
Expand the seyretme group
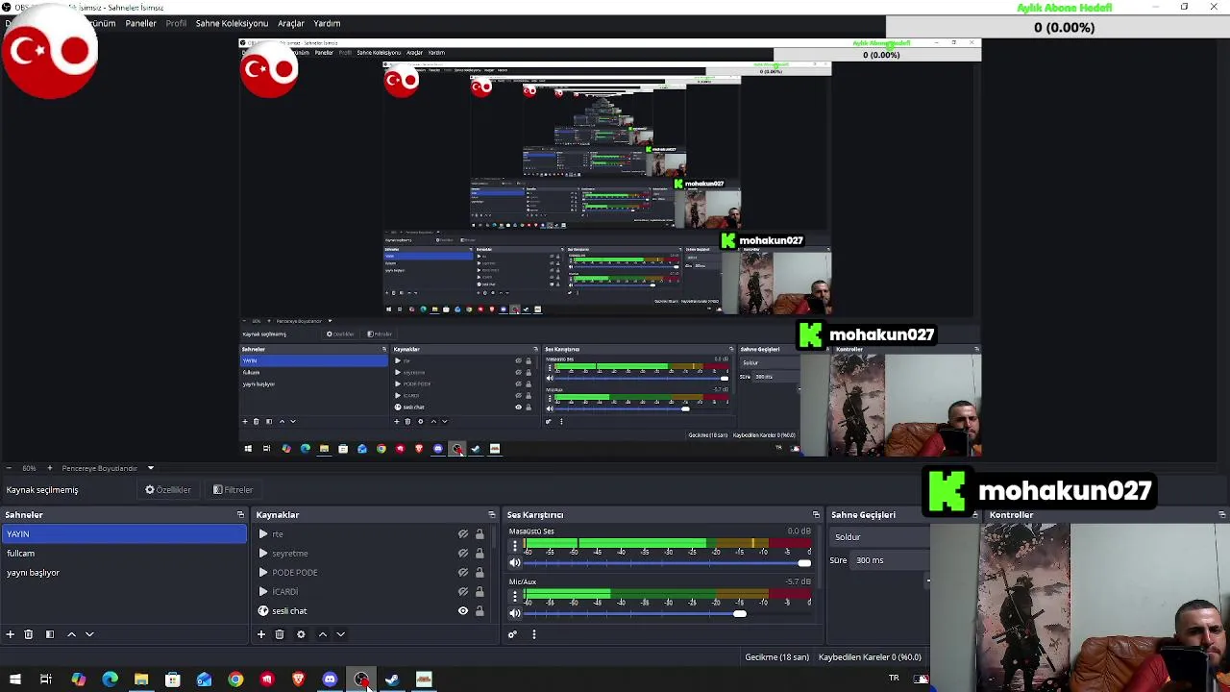pos(263,554)
